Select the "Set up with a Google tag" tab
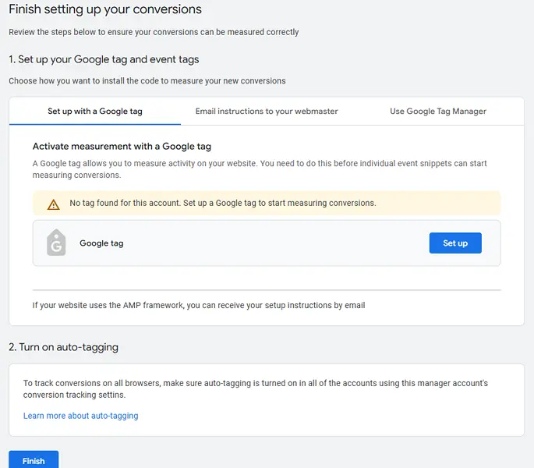 click(x=95, y=111)
